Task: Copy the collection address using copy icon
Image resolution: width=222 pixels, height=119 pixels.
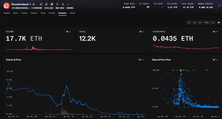Action: (46, 4)
